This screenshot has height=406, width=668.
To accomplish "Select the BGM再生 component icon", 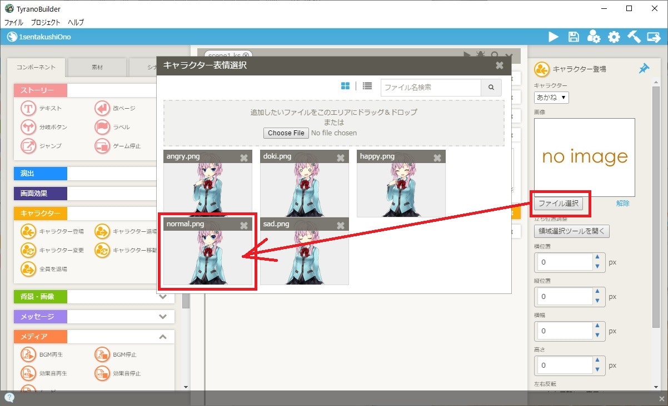I will pyautogui.click(x=28, y=354).
